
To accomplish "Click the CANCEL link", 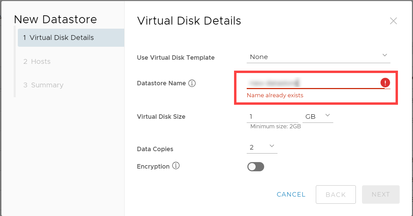I will [x=291, y=195].
